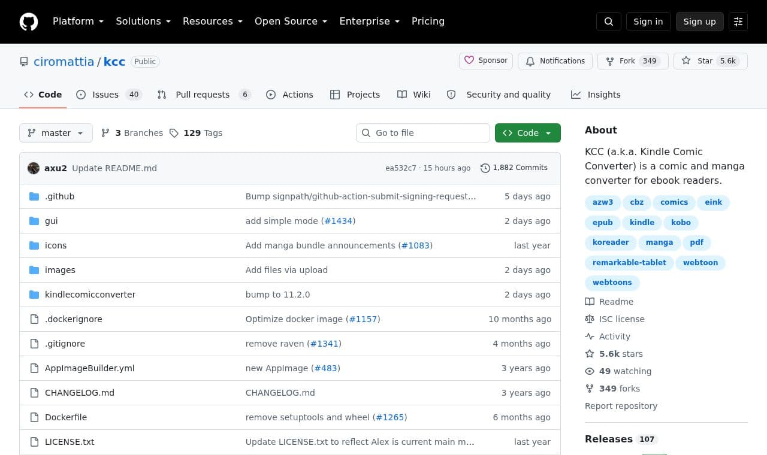Select the remarkable-tablet topic tag
This screenshot has width=767, height=455.
(629, 263)
